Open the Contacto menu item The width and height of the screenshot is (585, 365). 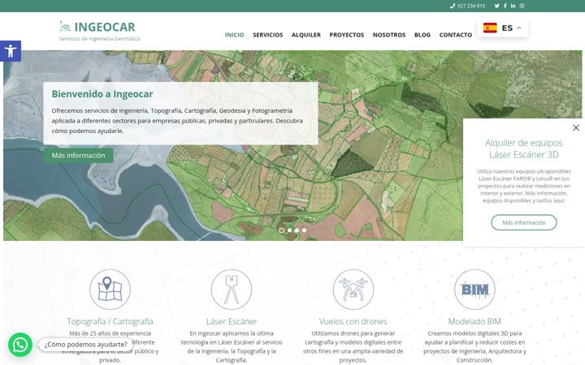point(456,35)
